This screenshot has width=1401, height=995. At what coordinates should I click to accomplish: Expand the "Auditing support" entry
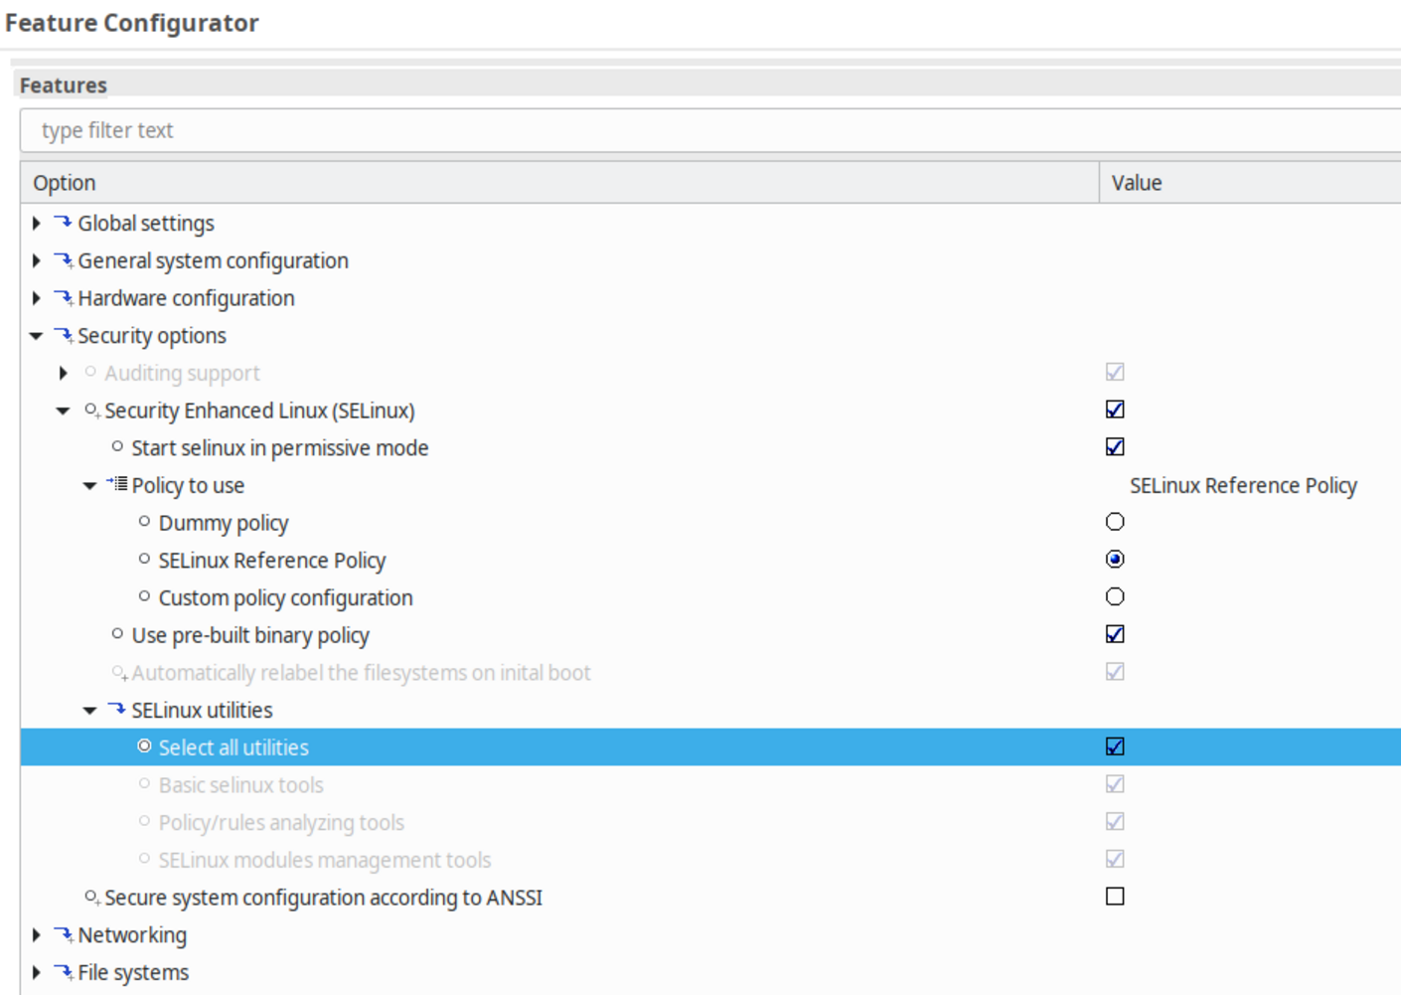(x=63, y=372)
